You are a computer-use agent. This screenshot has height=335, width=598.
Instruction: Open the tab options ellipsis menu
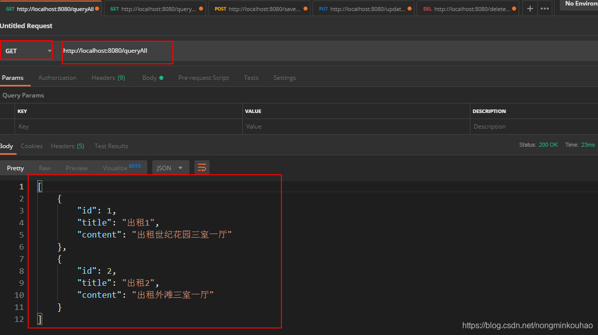[x=545, y=9]
